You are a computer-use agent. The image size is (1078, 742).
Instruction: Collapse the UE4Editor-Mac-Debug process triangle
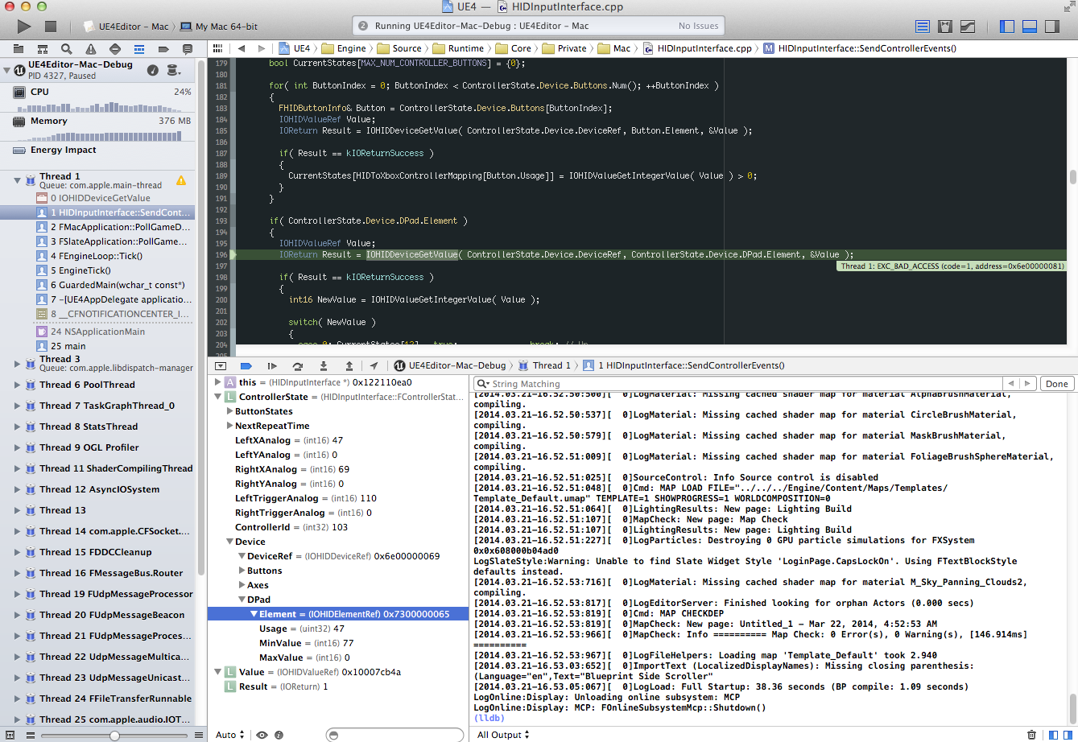[x=7, y=70]
